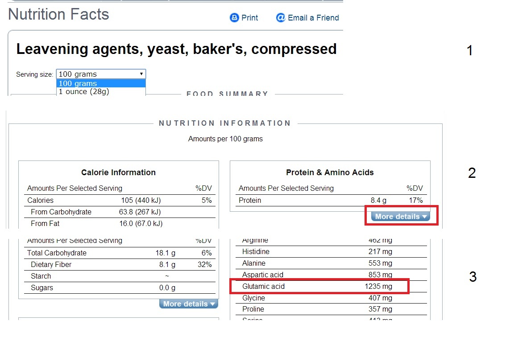
Task: Click the Calorie Information heading
Action: [x=118, y=172]
